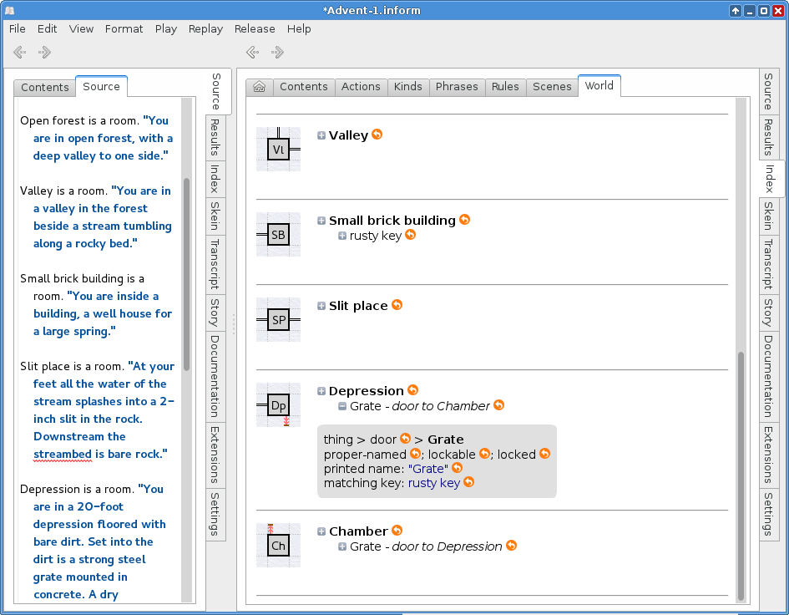Open Extensions side tab in left panel
The width and height of the screenshot is (789, 615).
click(x=215, y=455)
